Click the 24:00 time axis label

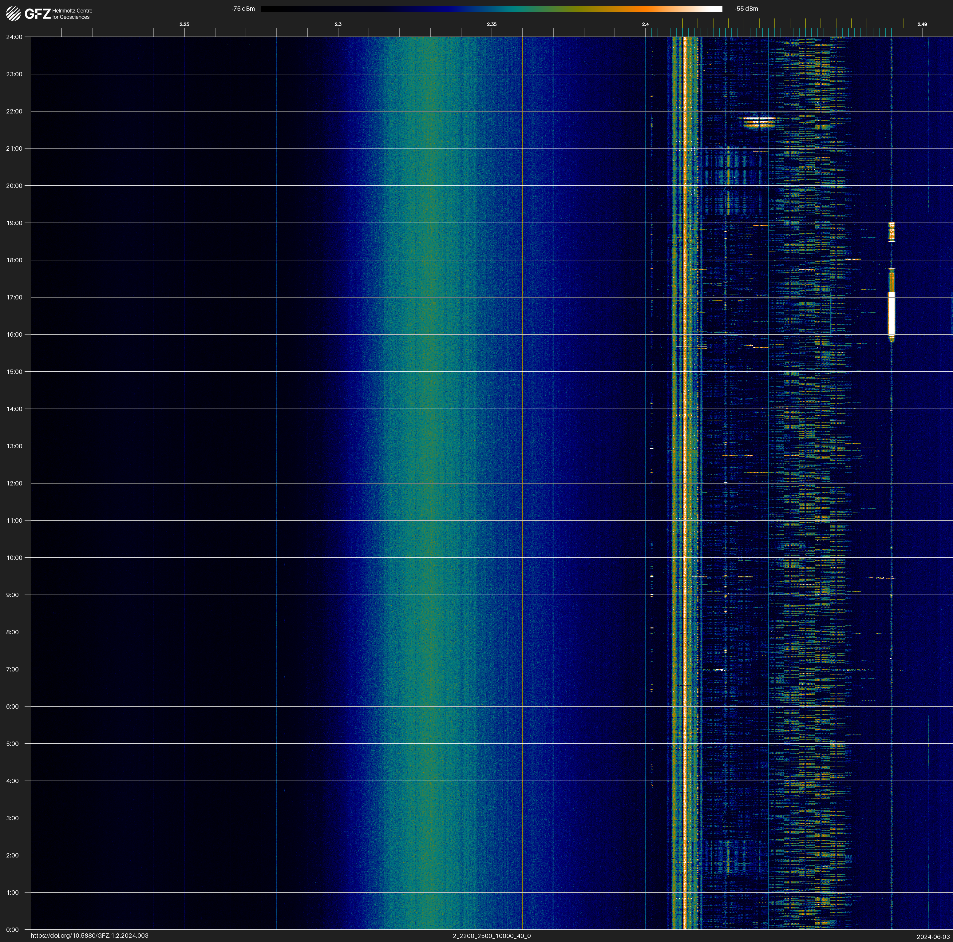(14, 37)
